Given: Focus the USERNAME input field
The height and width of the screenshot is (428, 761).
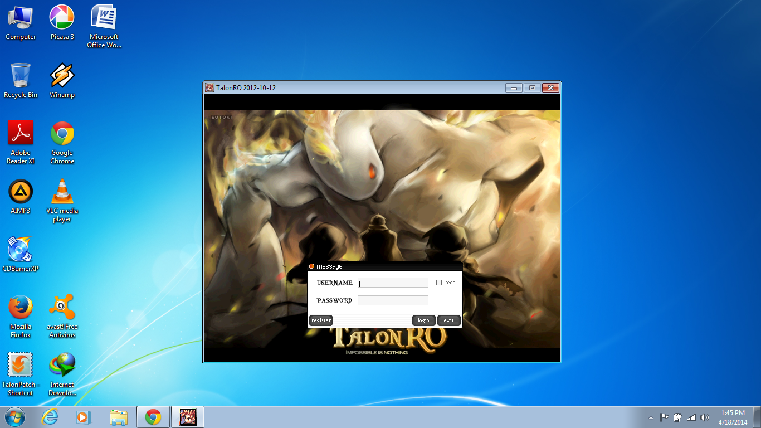Looking at the screenshot, I should [393, 283].
